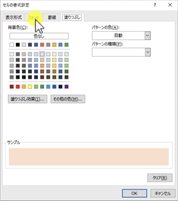
Task: Clear formatting with クリア button
Action: [x=160, y=178]
